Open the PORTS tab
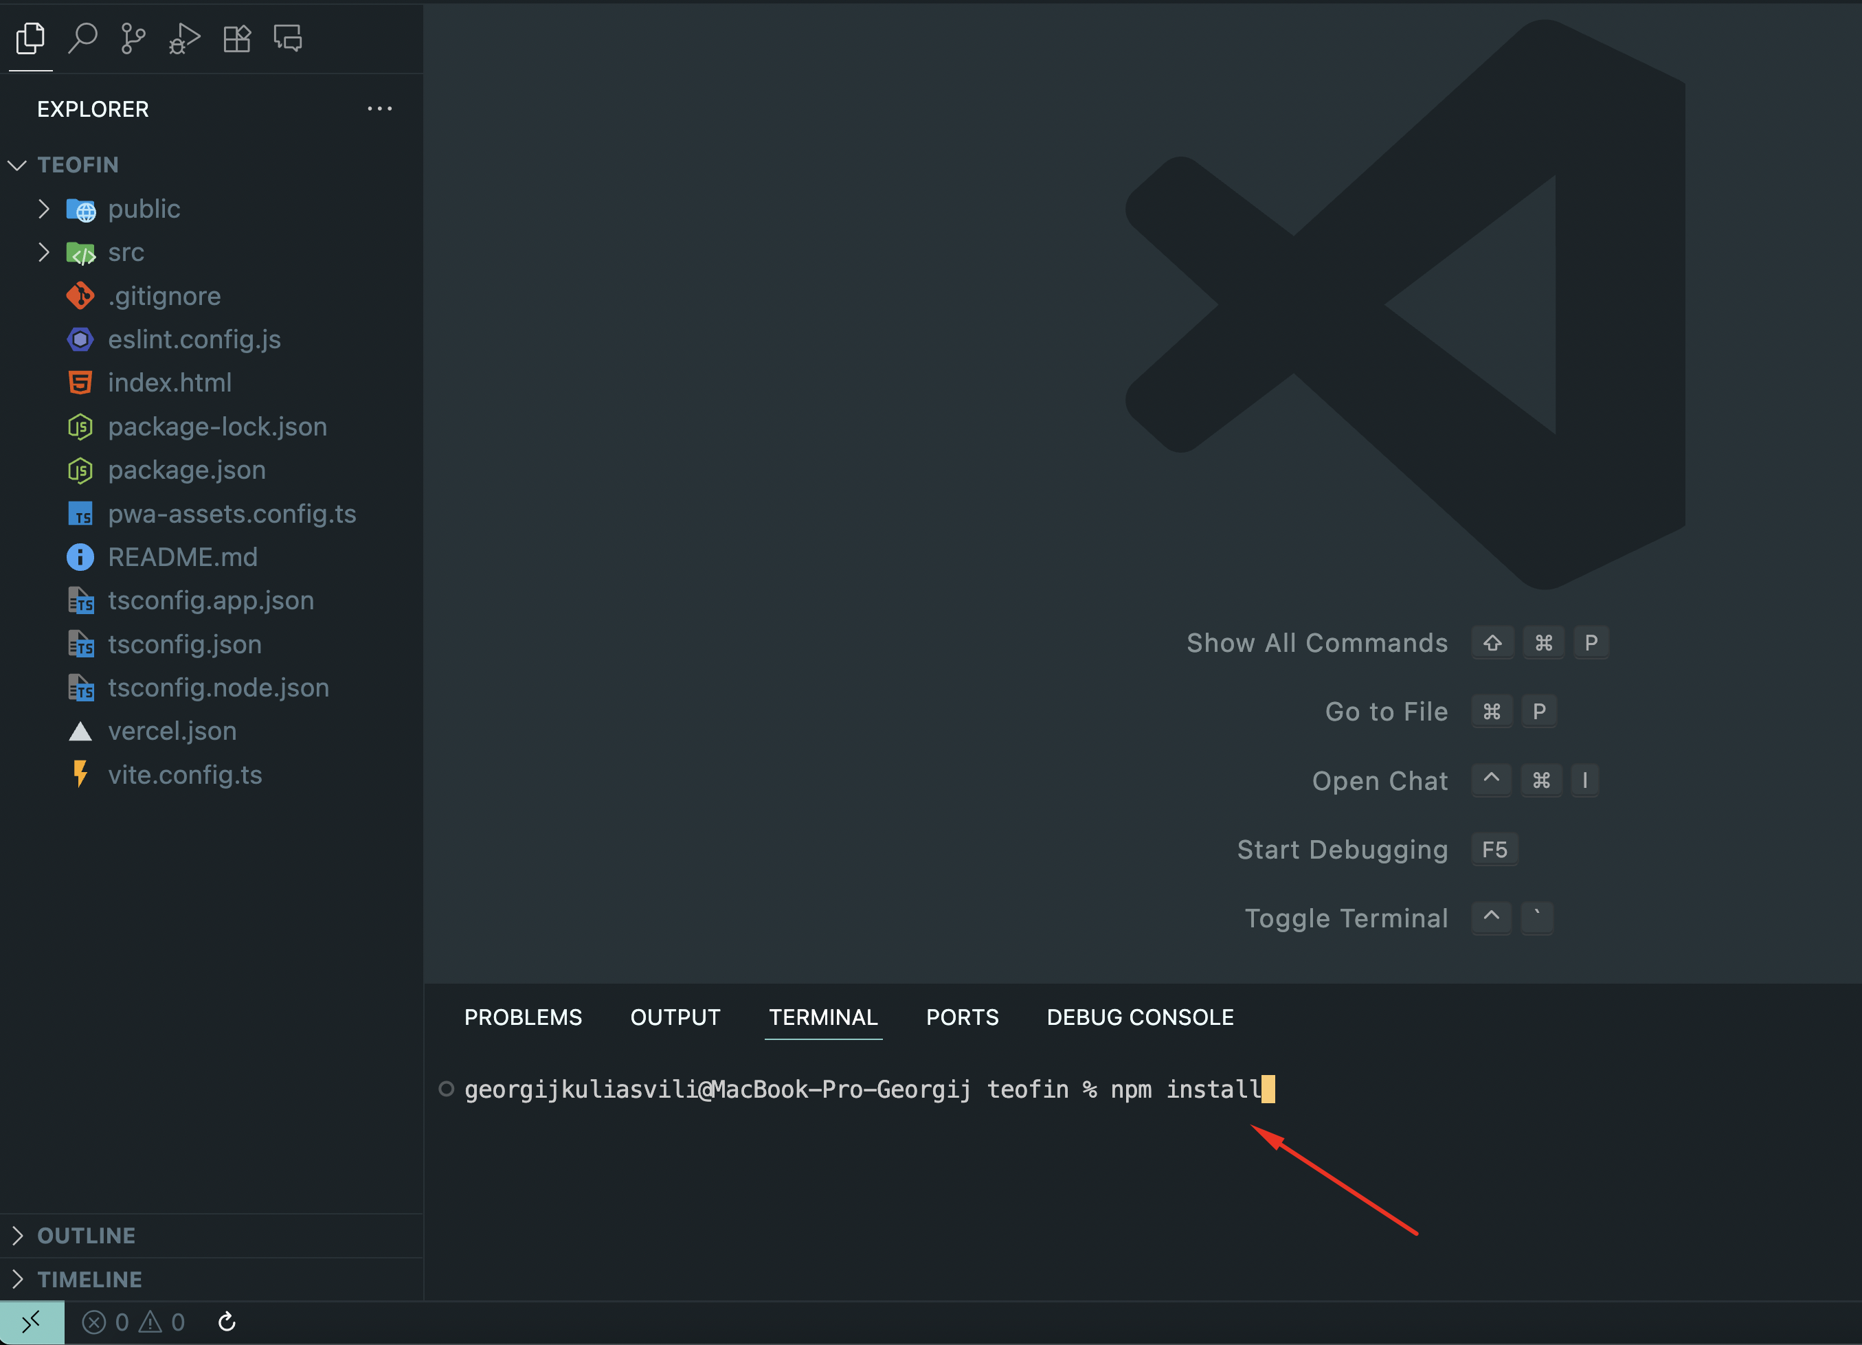The width and height of the screenshot is (1862, 1345). coord(962,1017)
